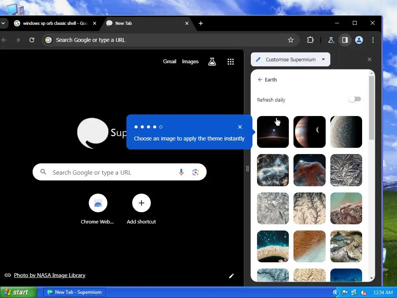Viewport: 397px width, 298px height.
Task: Select the turquoise sea coastline thumbnail
Action: point(273,246)
